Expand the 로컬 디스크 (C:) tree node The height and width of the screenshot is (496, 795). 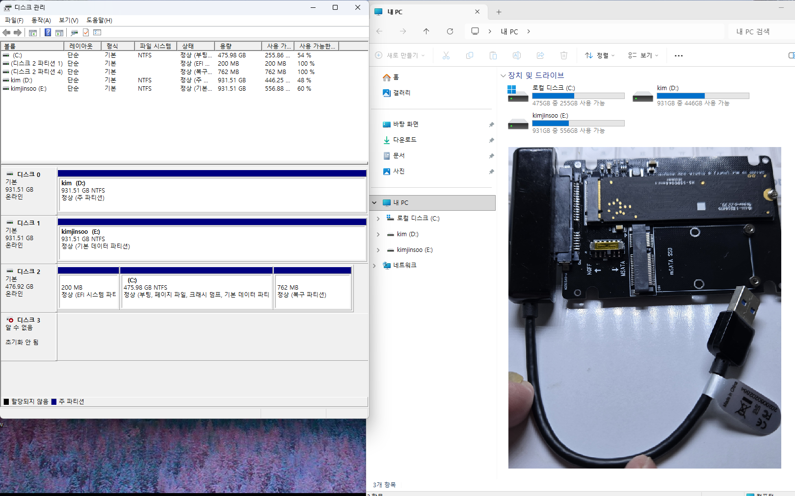tap(378, 219)
